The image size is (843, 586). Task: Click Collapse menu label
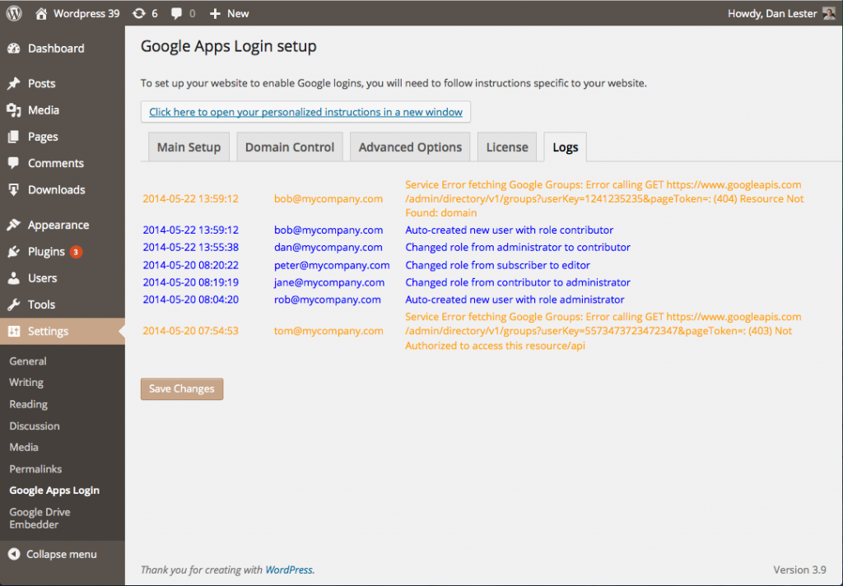point(62,554)
